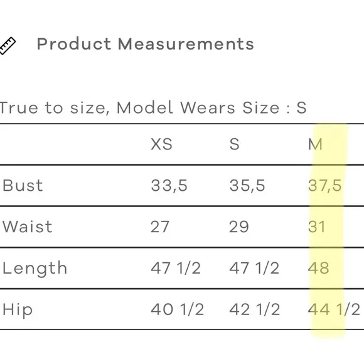Image resolution: width=364 pixels, height=364 pixels.
Task: Select the highlighted M size header
Action: 315,144
